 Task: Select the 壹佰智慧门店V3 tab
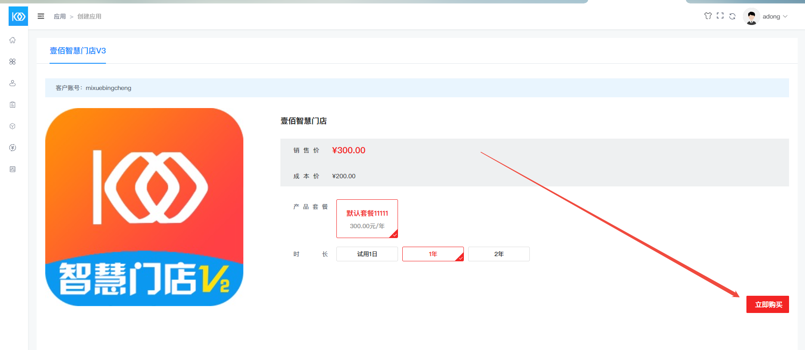click(78, 51)
